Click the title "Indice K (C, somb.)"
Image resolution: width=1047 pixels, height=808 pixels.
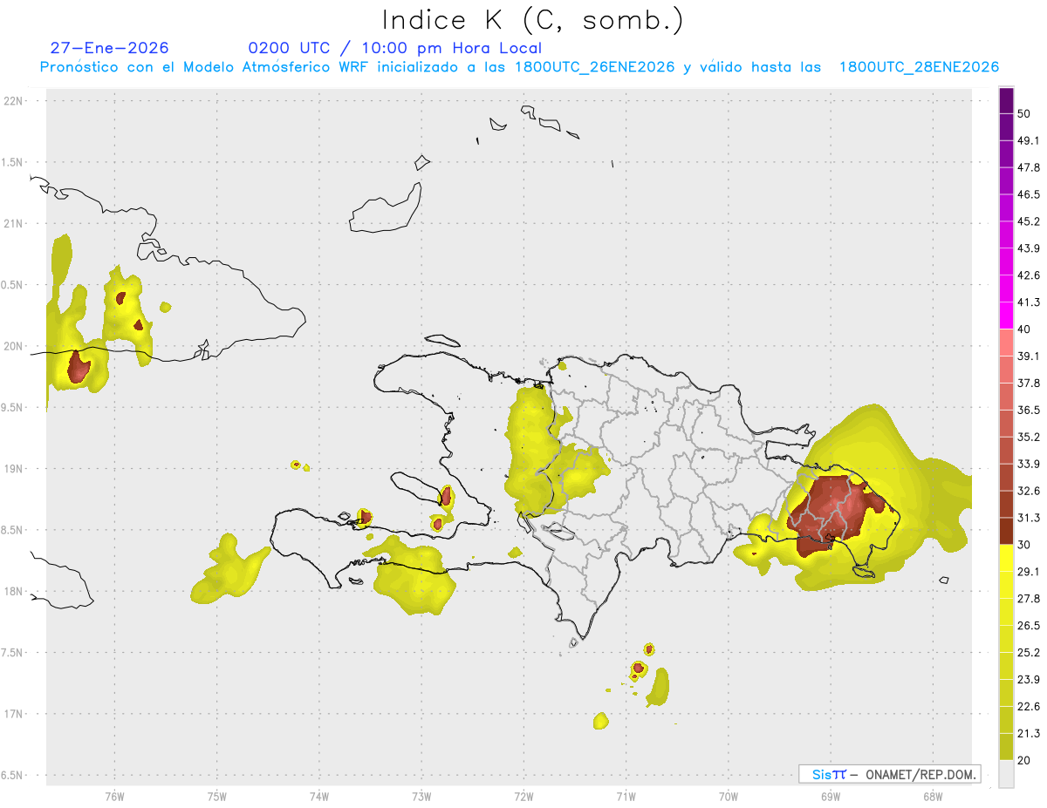point(533,20)
